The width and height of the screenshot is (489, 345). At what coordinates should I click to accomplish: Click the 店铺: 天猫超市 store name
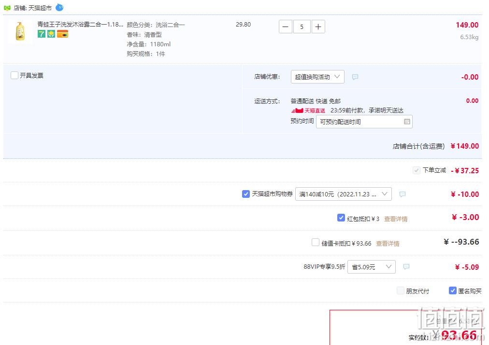click(33, 8)
